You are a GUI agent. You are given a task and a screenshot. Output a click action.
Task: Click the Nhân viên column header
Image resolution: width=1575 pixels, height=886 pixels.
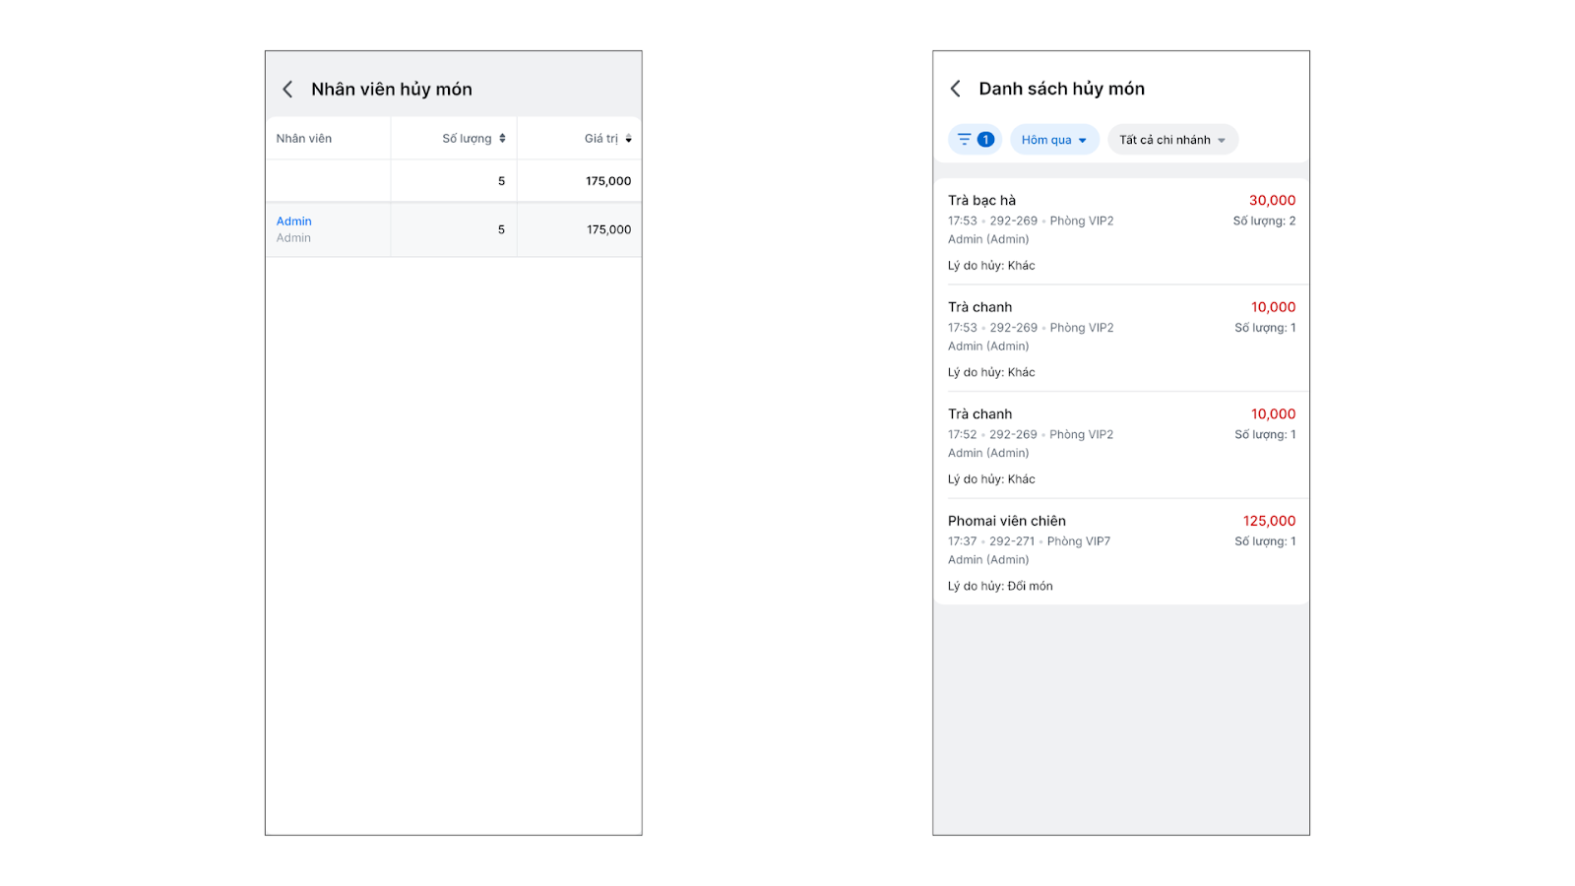304,139
